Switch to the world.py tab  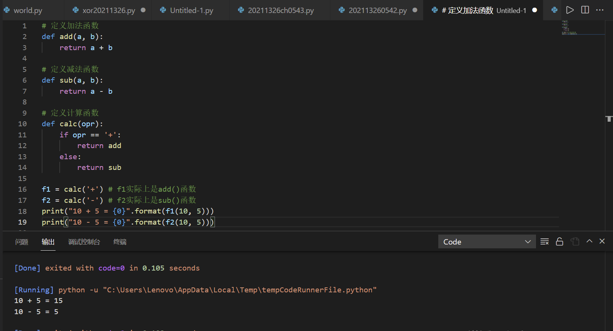click(x=28, y=10)
